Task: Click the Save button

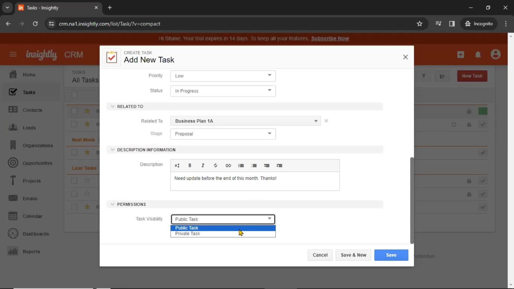Action: pyautogui.click(x=391, y=255)
